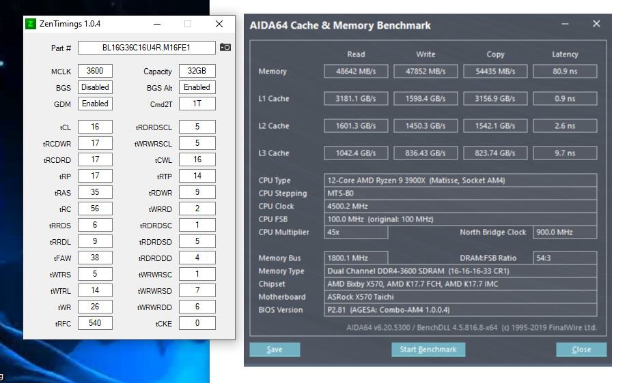This screenshot has width=642, height=383.
Task: Click the Capacity value 32GB
Action: pyautogui.click(x=197, y=71)
